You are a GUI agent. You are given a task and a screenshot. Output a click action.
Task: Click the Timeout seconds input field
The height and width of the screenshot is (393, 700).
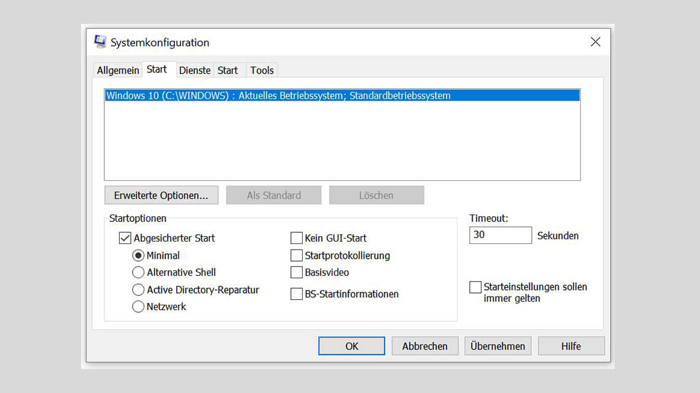(500, 235)
